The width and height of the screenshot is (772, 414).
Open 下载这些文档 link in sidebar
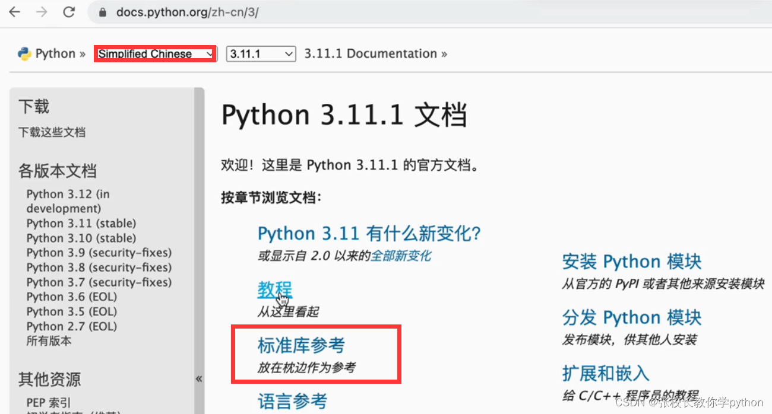tap(52, 132)
